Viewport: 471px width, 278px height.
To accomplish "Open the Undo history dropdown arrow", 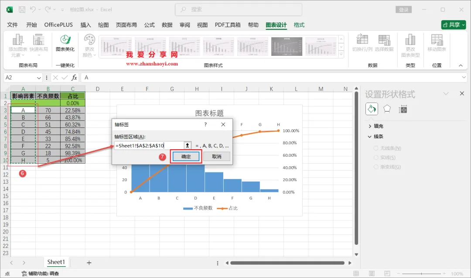I will click(x=40, y=10).
